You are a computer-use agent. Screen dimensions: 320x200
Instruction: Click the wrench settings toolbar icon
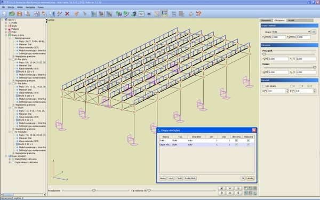coord(191,14)
